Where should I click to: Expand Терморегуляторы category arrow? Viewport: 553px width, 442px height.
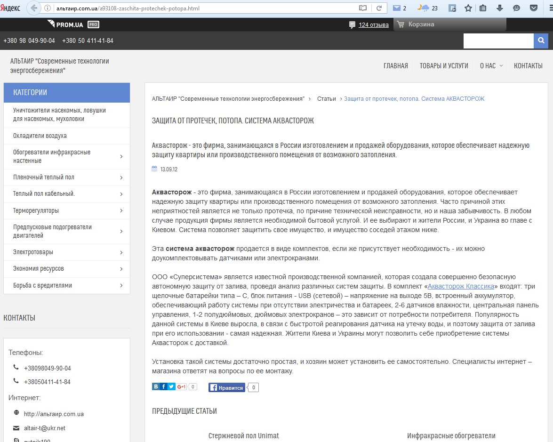pos(121,210)
